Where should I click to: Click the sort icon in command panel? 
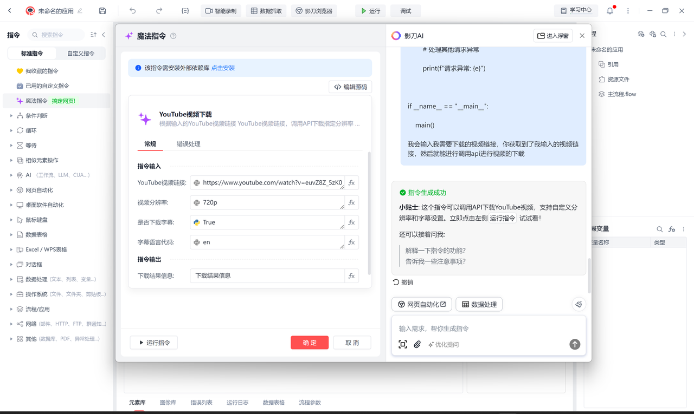(x=93, y=35)
